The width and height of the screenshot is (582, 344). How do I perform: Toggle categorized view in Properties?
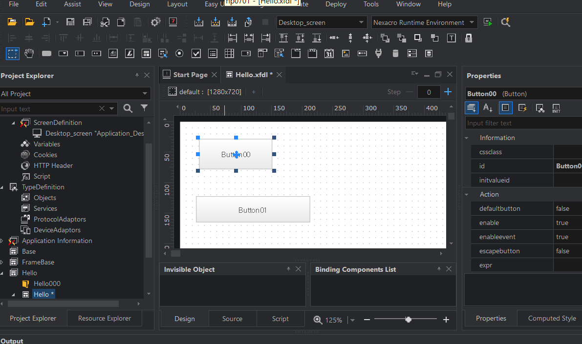coord(472,108)
